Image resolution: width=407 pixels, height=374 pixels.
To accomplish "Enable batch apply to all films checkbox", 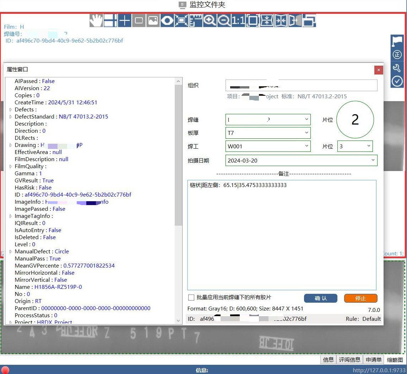I will pyautogui.click(x=191, y=297).
